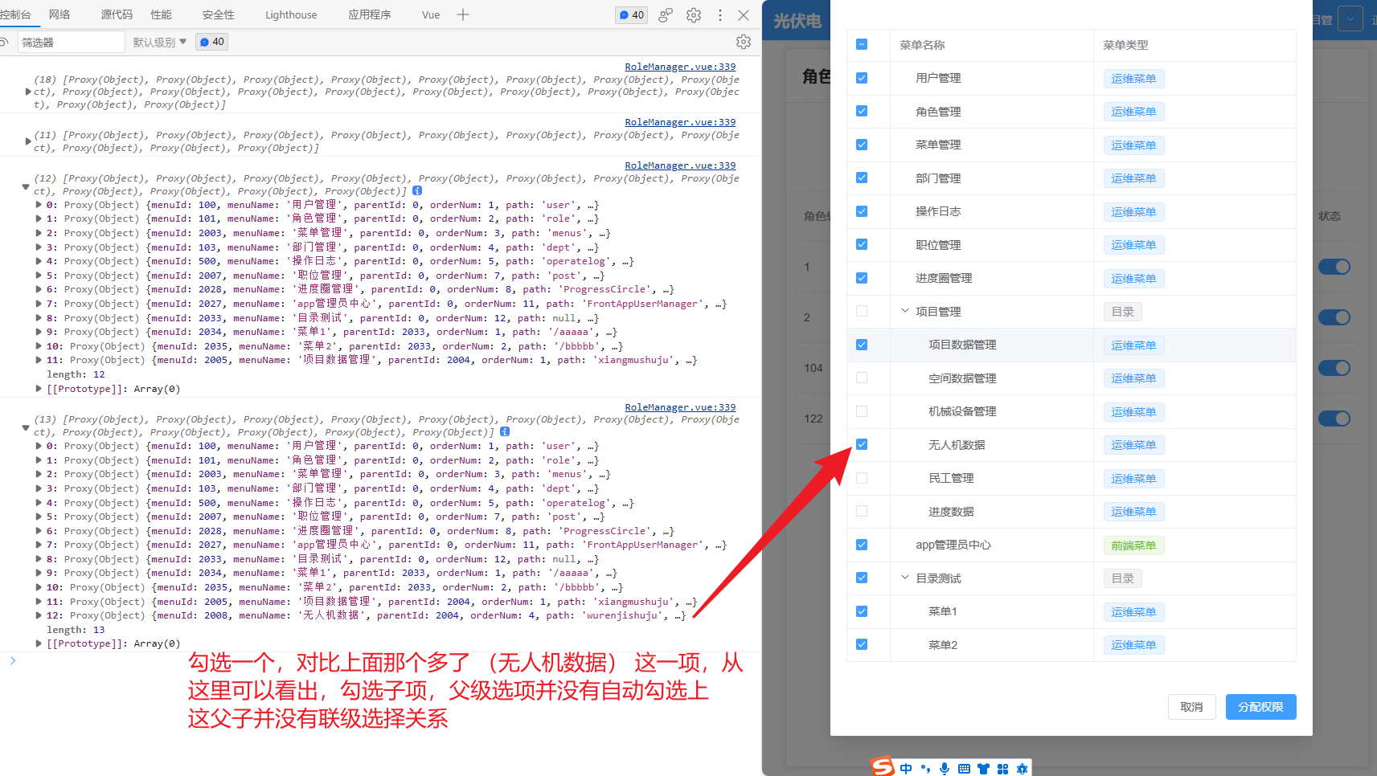Open RoleManager.vue:339 link above (13) array
The image size is (1377, 776).
point(680,407)
